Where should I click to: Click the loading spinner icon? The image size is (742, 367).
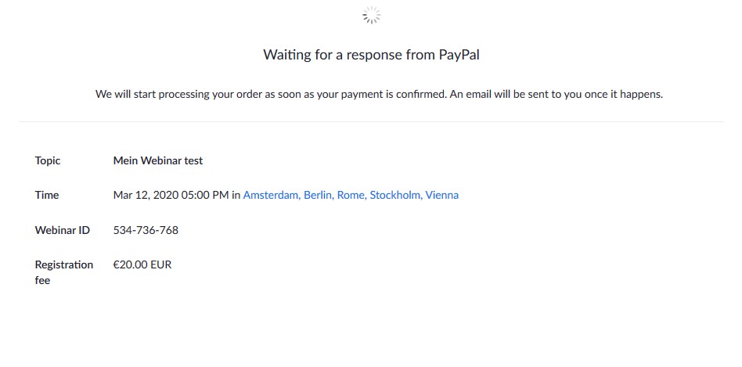pos(372,15)
